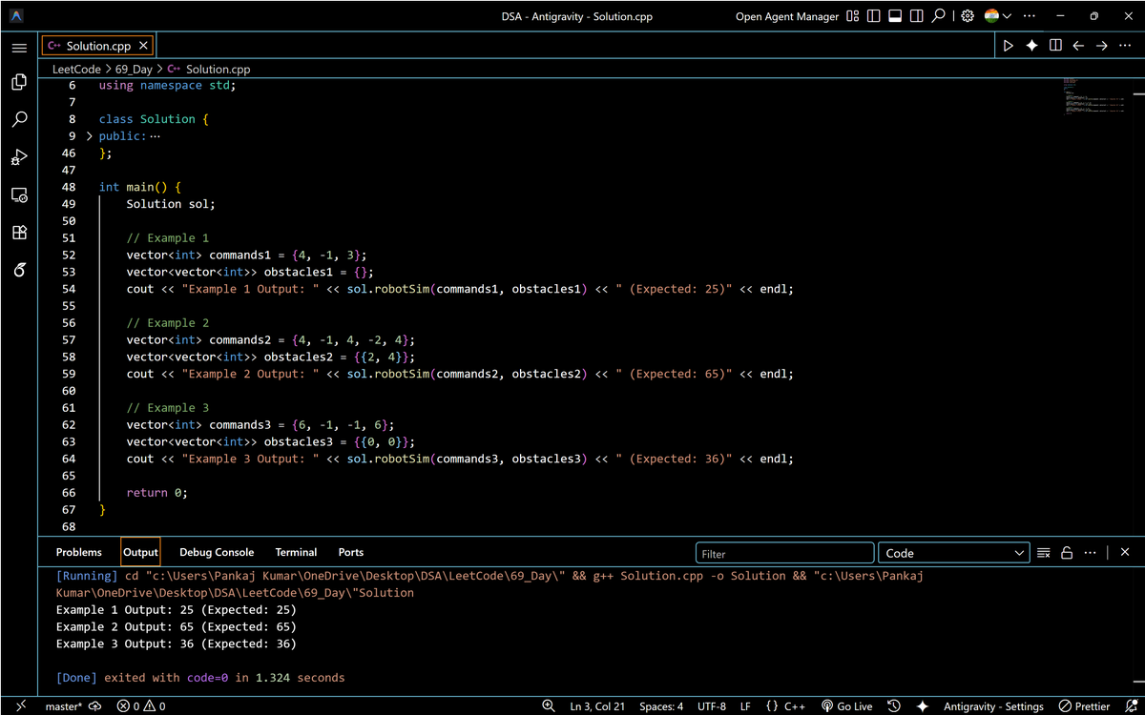Click Solution.cpp in the breadcrumb
The width and height of the screenshot is (1145, 715).
coord(218,69)
